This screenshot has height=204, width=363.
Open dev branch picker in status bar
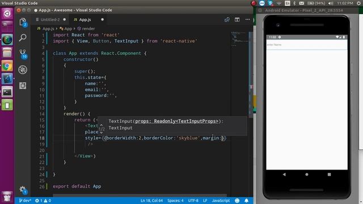tap(25, 201)
